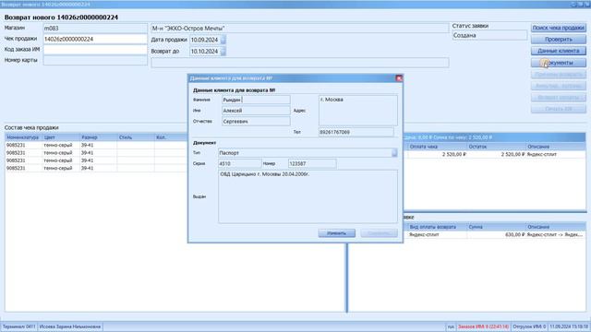The width and height of the screenshot is (591, 332).
Task: Click the first name field 'Алексей'
Action: coord(256,111)
